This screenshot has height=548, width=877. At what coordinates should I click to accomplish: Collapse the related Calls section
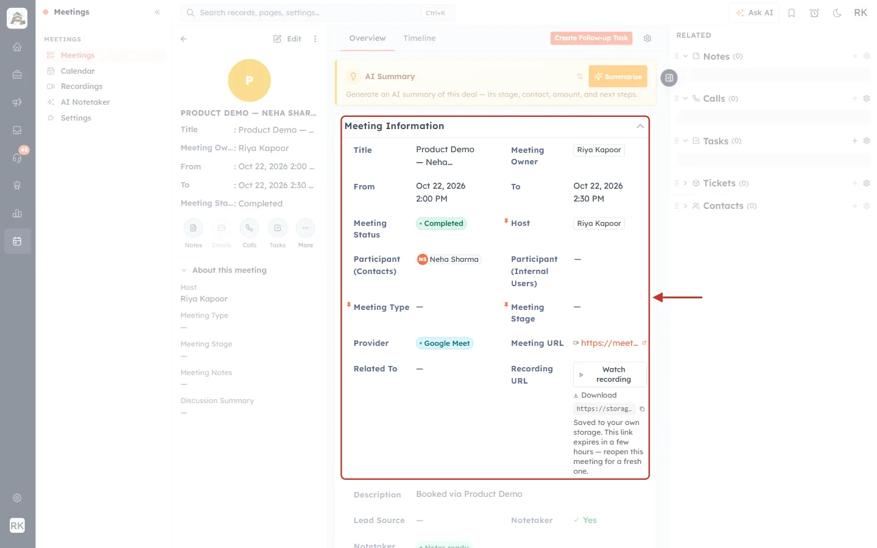(x=685, y=99)
